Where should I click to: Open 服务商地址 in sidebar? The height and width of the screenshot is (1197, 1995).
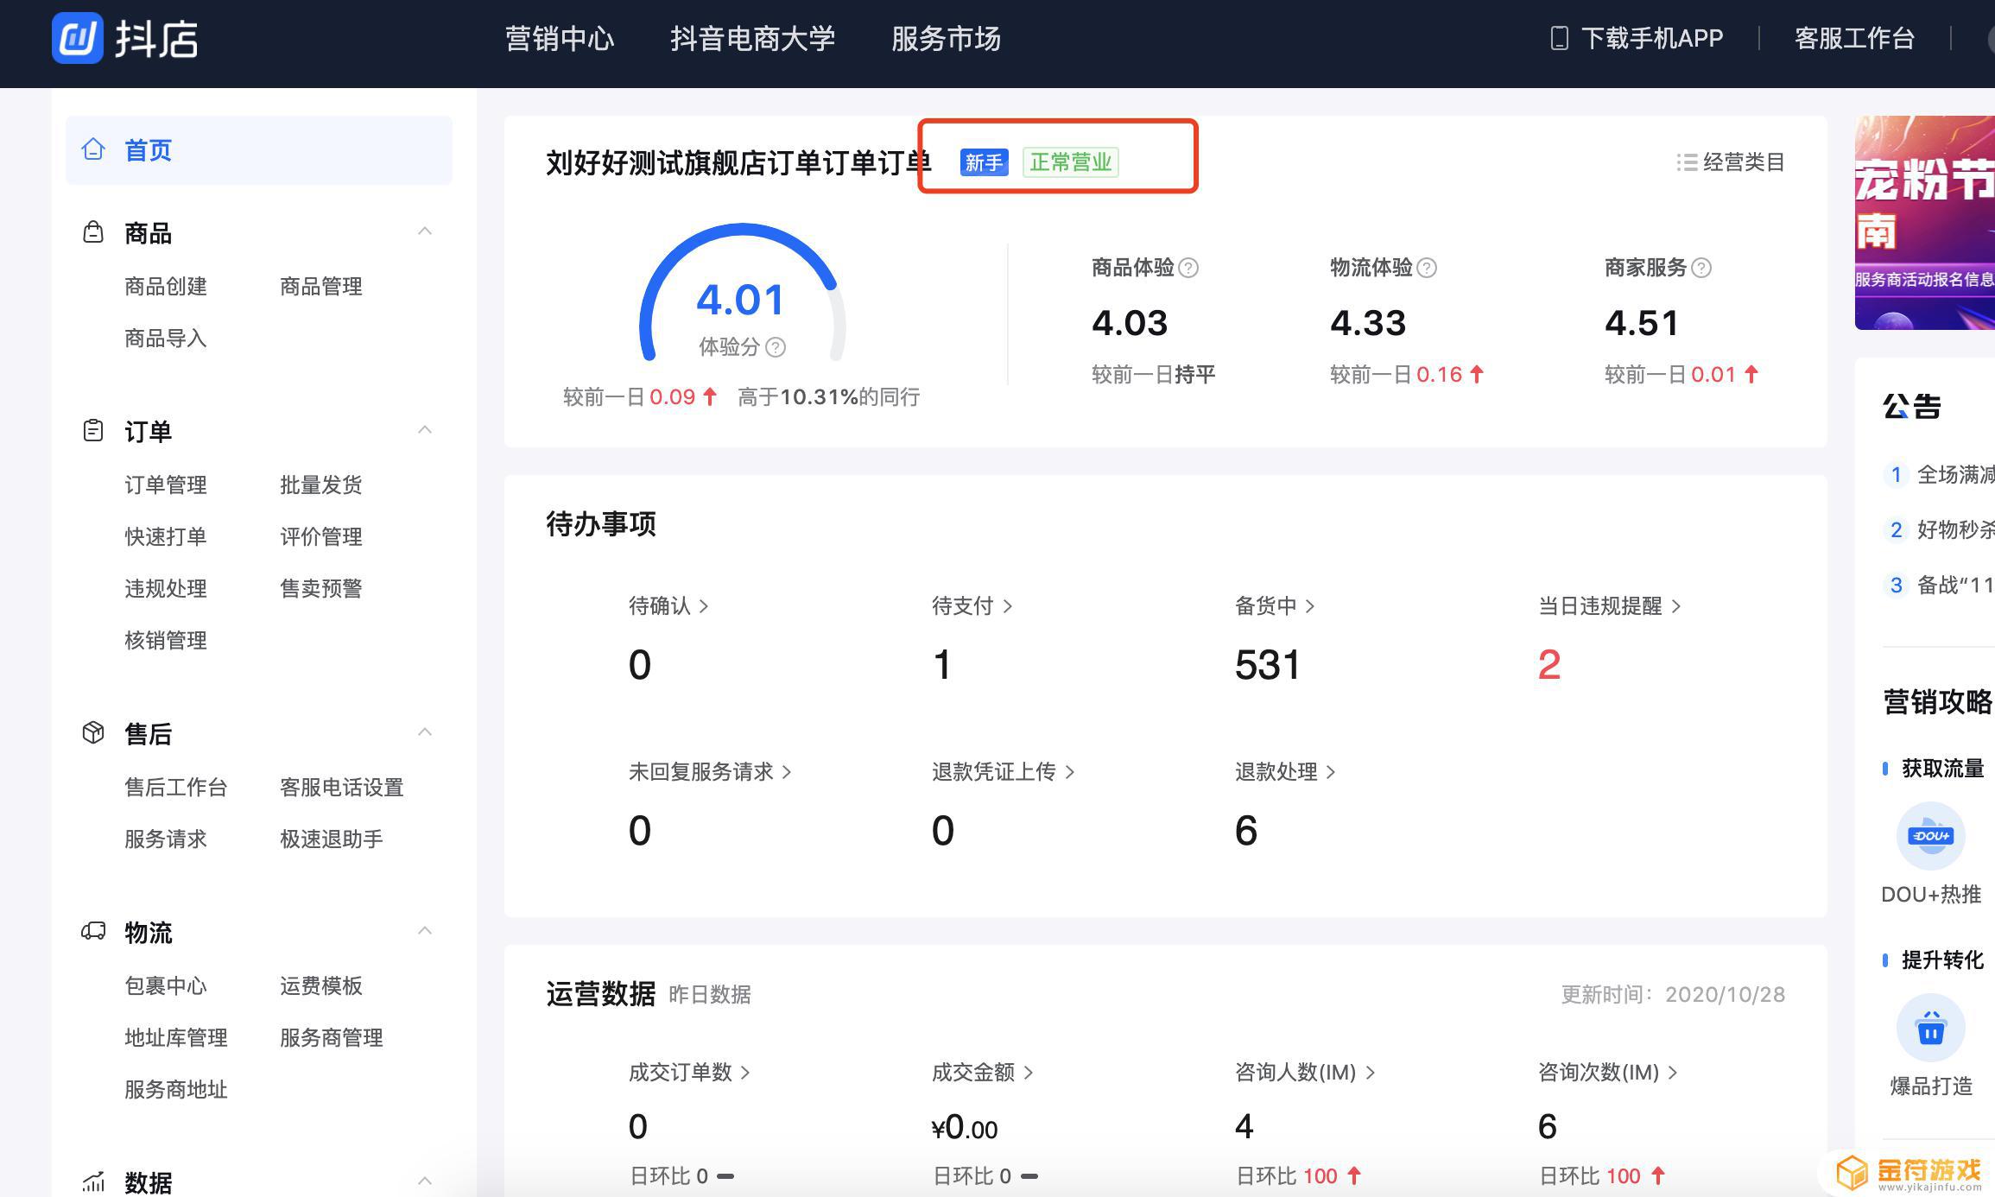(176, 1090)
